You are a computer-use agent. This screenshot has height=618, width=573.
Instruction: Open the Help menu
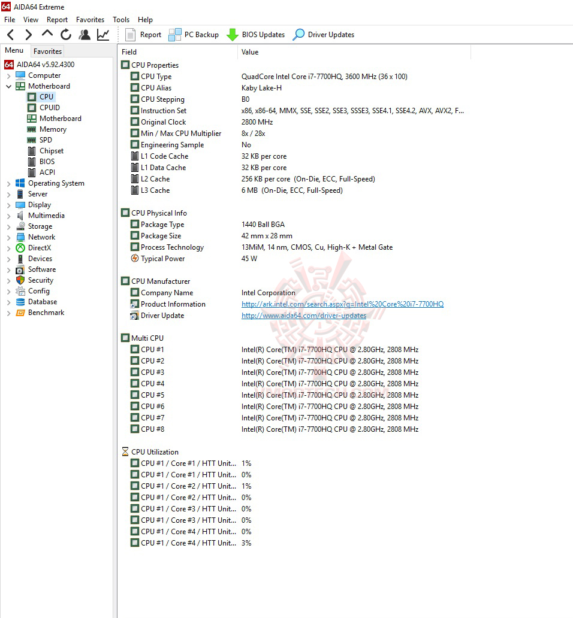pos(145,20)
